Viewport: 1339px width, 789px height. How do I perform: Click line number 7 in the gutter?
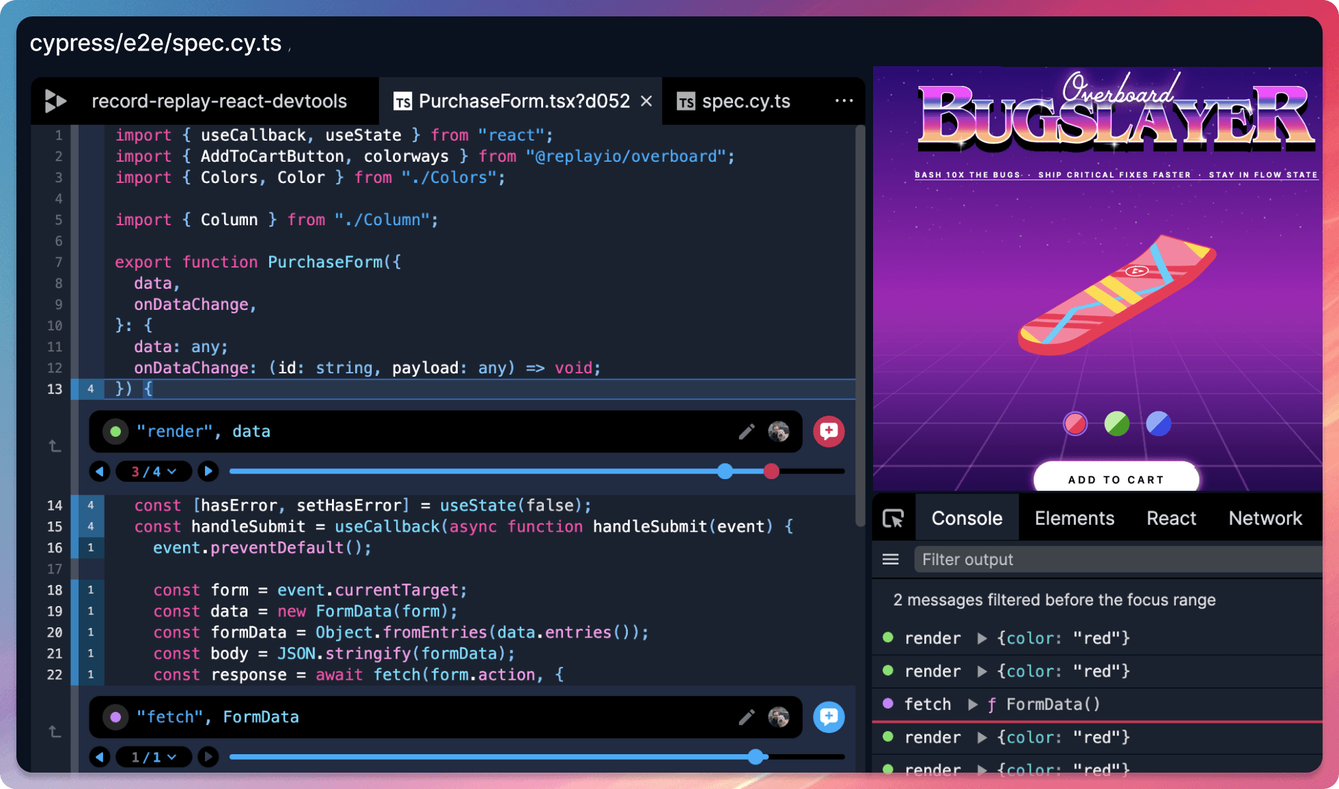pos(58,262)
